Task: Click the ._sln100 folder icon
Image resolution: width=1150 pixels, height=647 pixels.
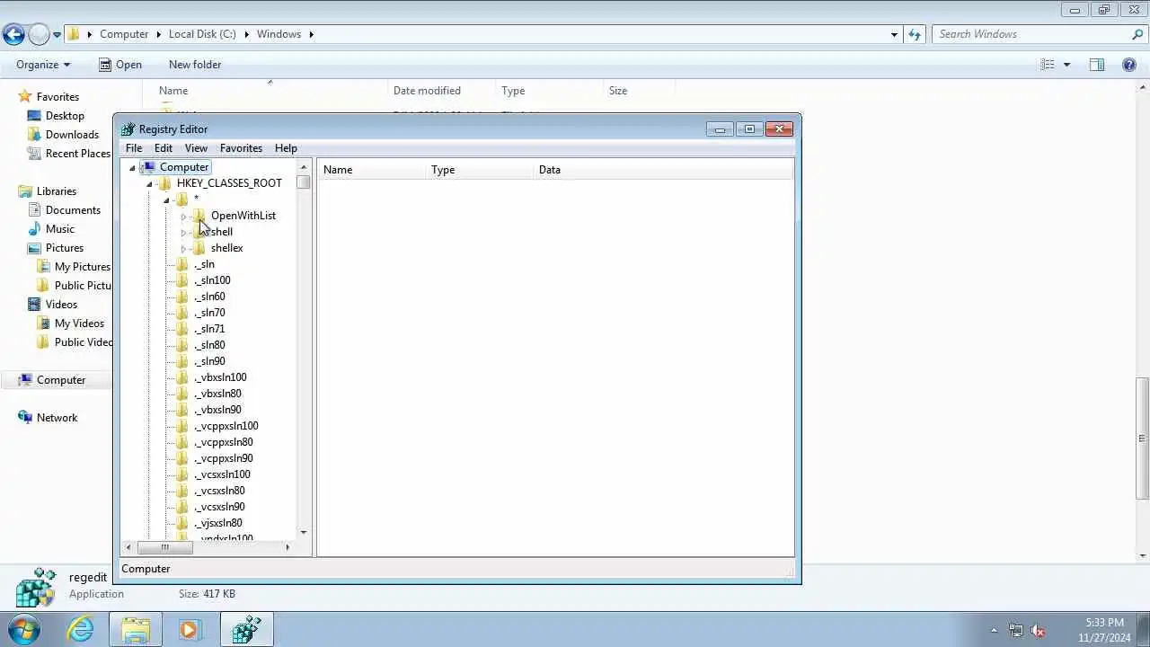Action: 181,280
